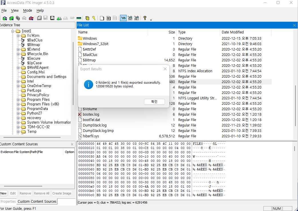Click the Remove Evidence Item icon
The width and height of the screenshot is (298, 211).
(24, 18)
